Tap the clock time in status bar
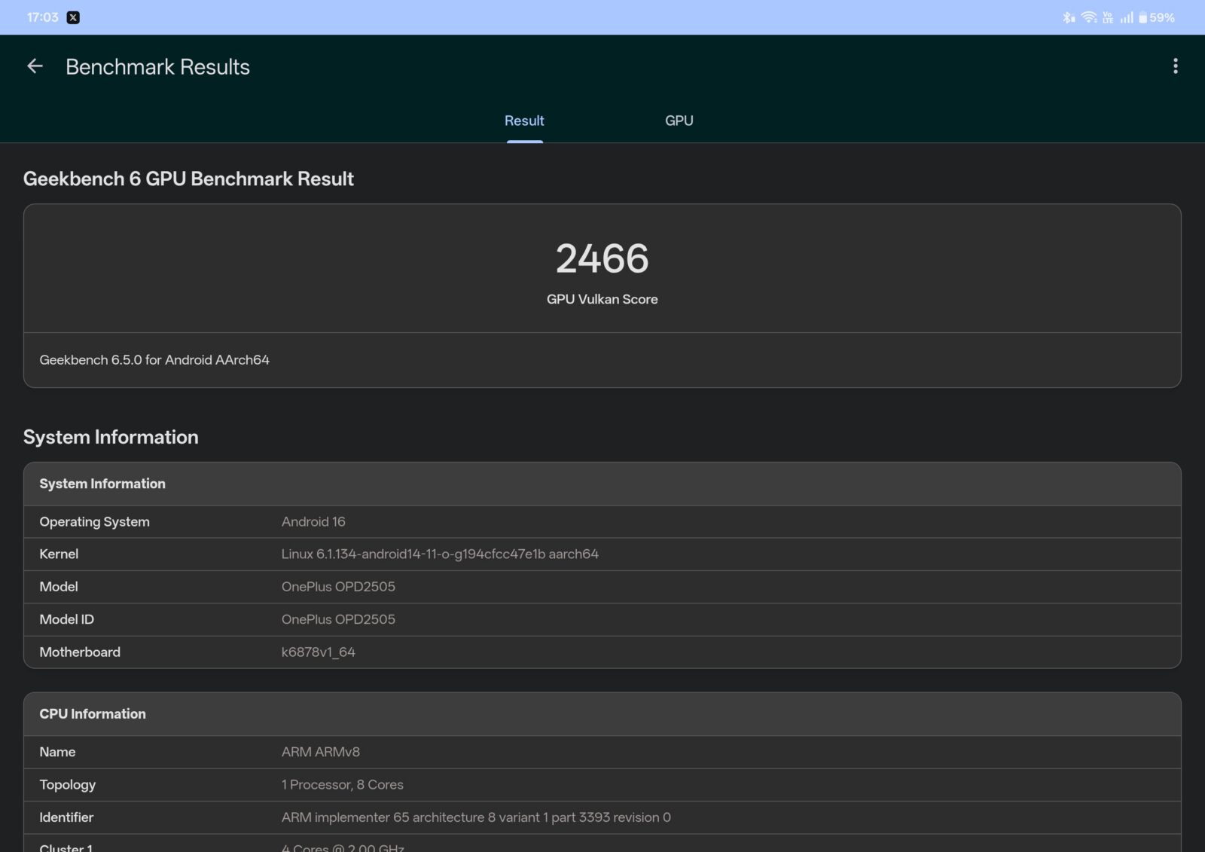The image size is (1205, 852). coord(42,17)
